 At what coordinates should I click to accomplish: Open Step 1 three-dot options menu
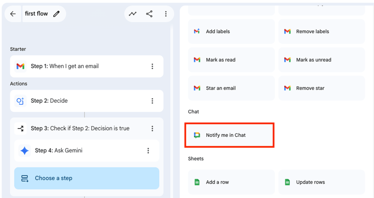coord(152,66)
